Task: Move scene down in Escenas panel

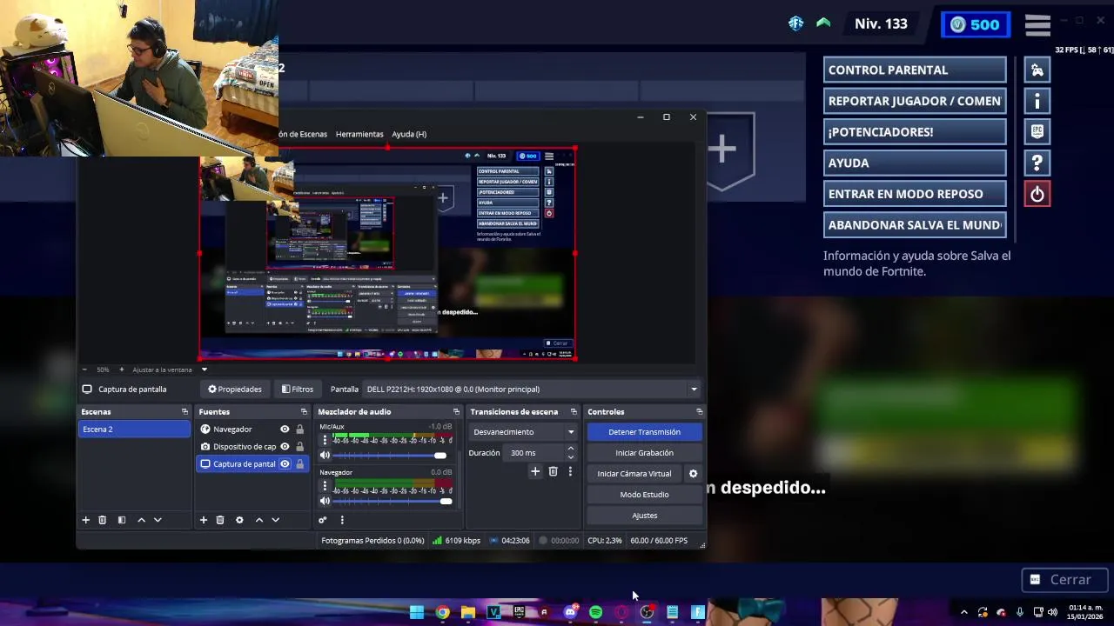Action: [x=158, y=520]
